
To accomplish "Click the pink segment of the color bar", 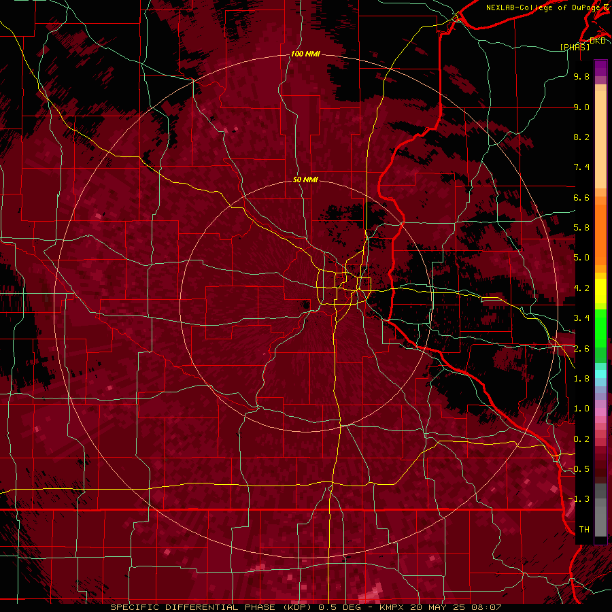I will [600, 412].
